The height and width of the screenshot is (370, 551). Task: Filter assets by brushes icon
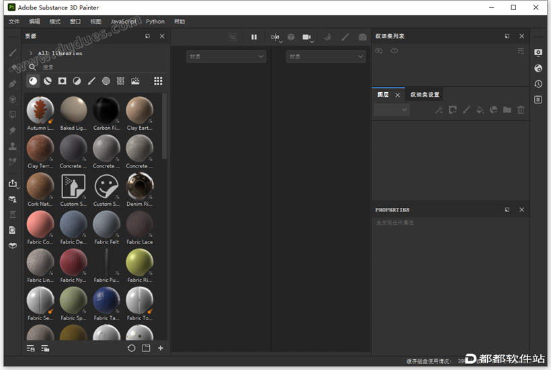coord(91,81)
